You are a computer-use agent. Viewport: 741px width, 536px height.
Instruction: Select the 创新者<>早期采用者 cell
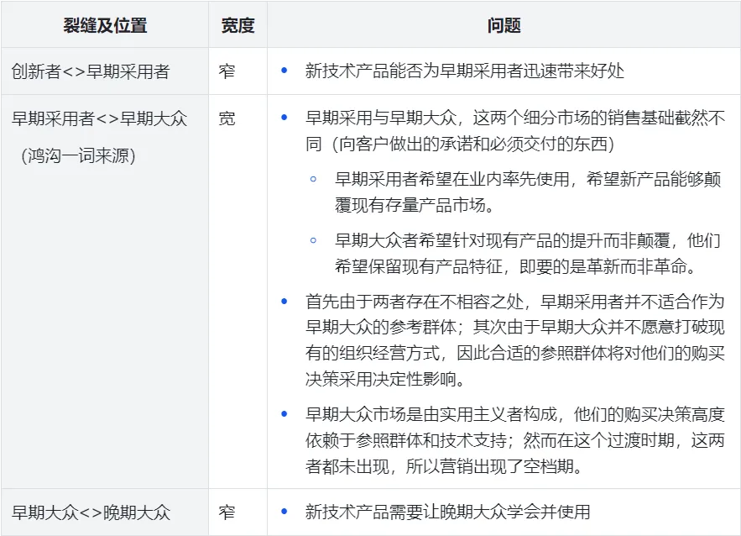click(91, 71)
